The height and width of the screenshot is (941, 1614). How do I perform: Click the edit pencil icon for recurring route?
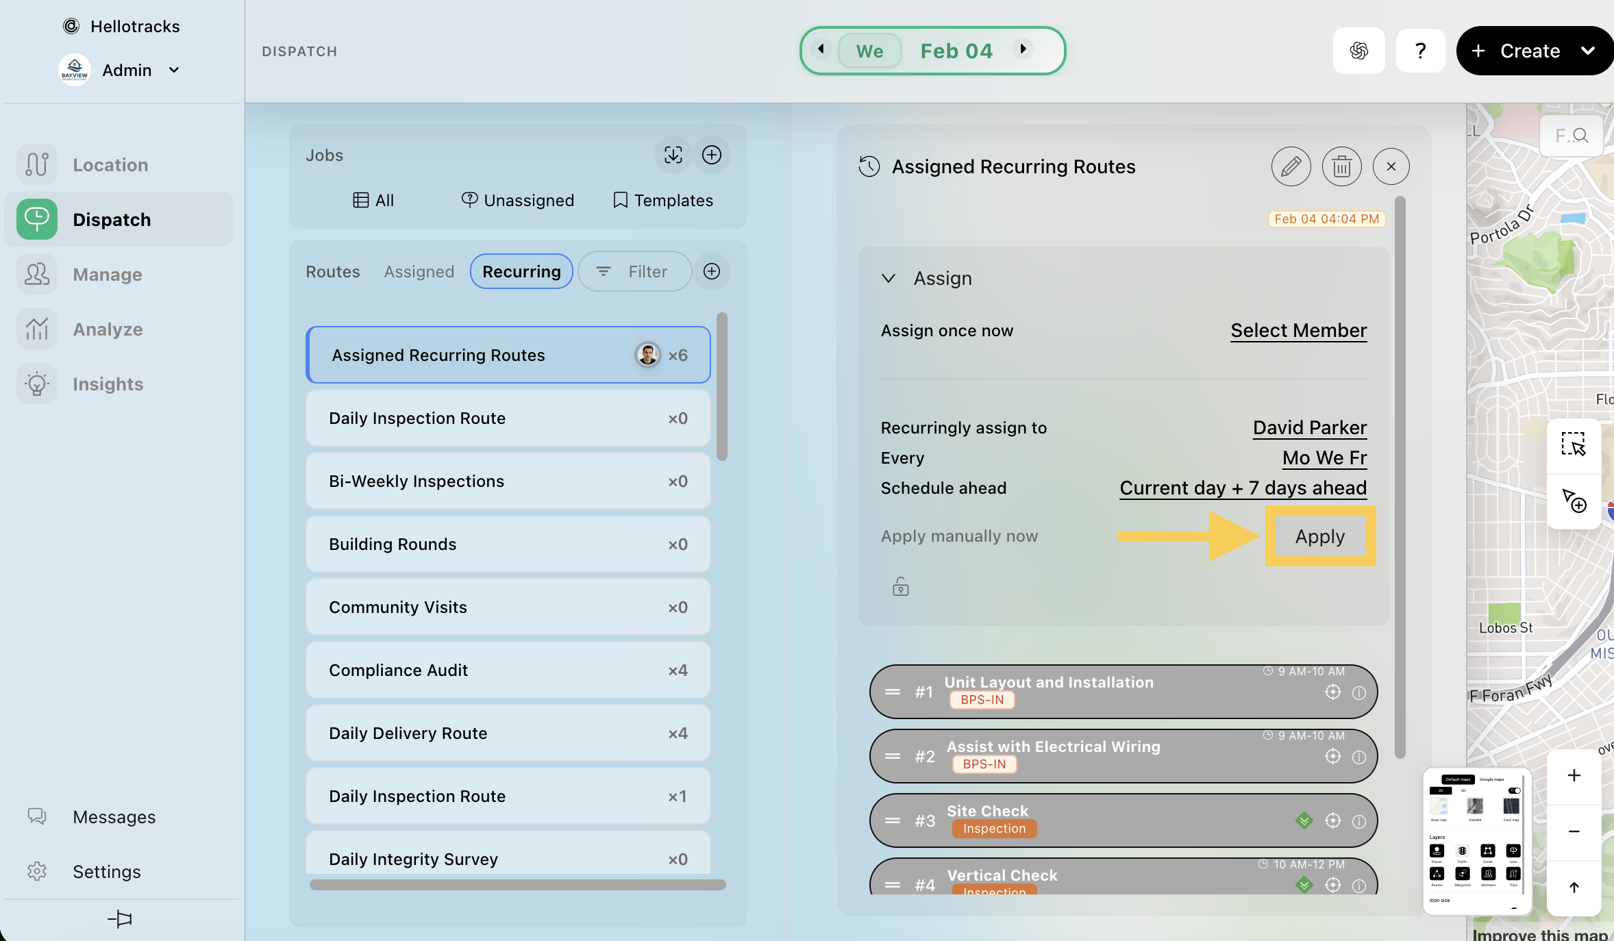(1291, 166)
